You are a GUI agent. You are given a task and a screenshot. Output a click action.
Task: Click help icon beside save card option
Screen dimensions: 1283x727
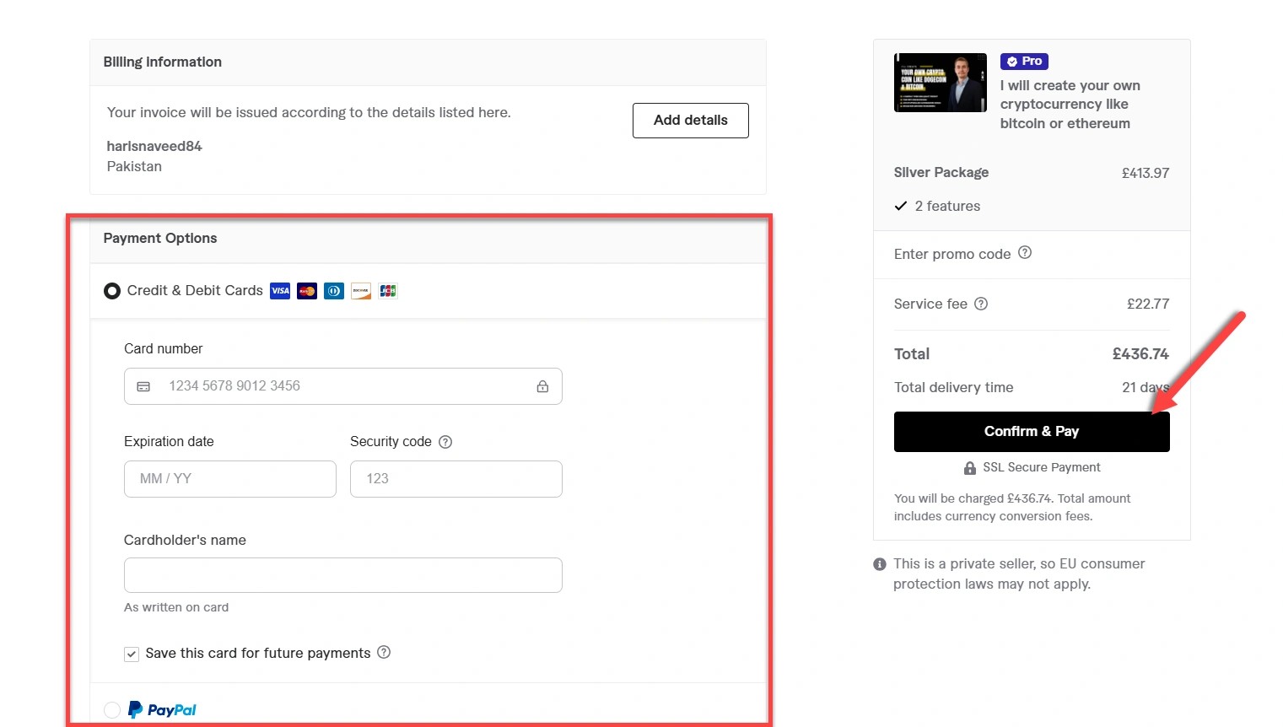(x=384, y=652)
